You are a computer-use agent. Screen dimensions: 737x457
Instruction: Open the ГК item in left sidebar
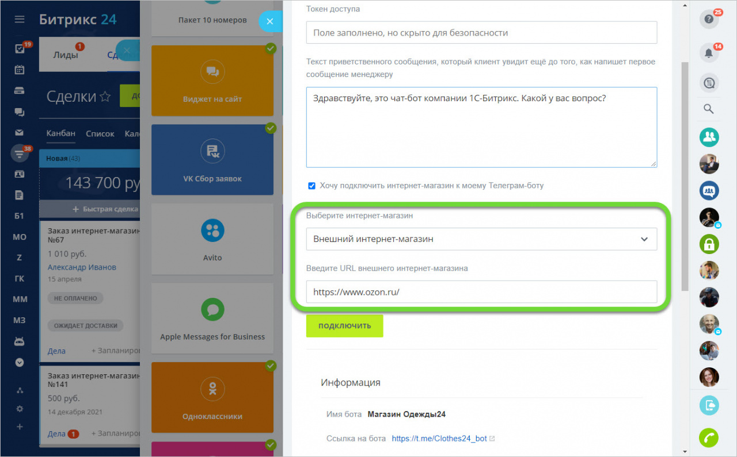click(x=20, y=279)
